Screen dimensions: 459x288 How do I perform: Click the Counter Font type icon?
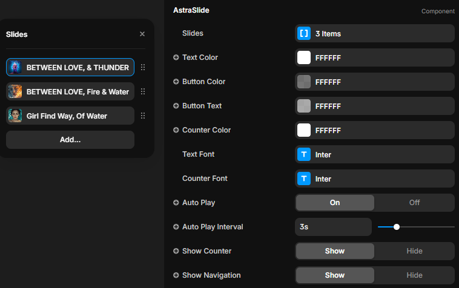304,178
